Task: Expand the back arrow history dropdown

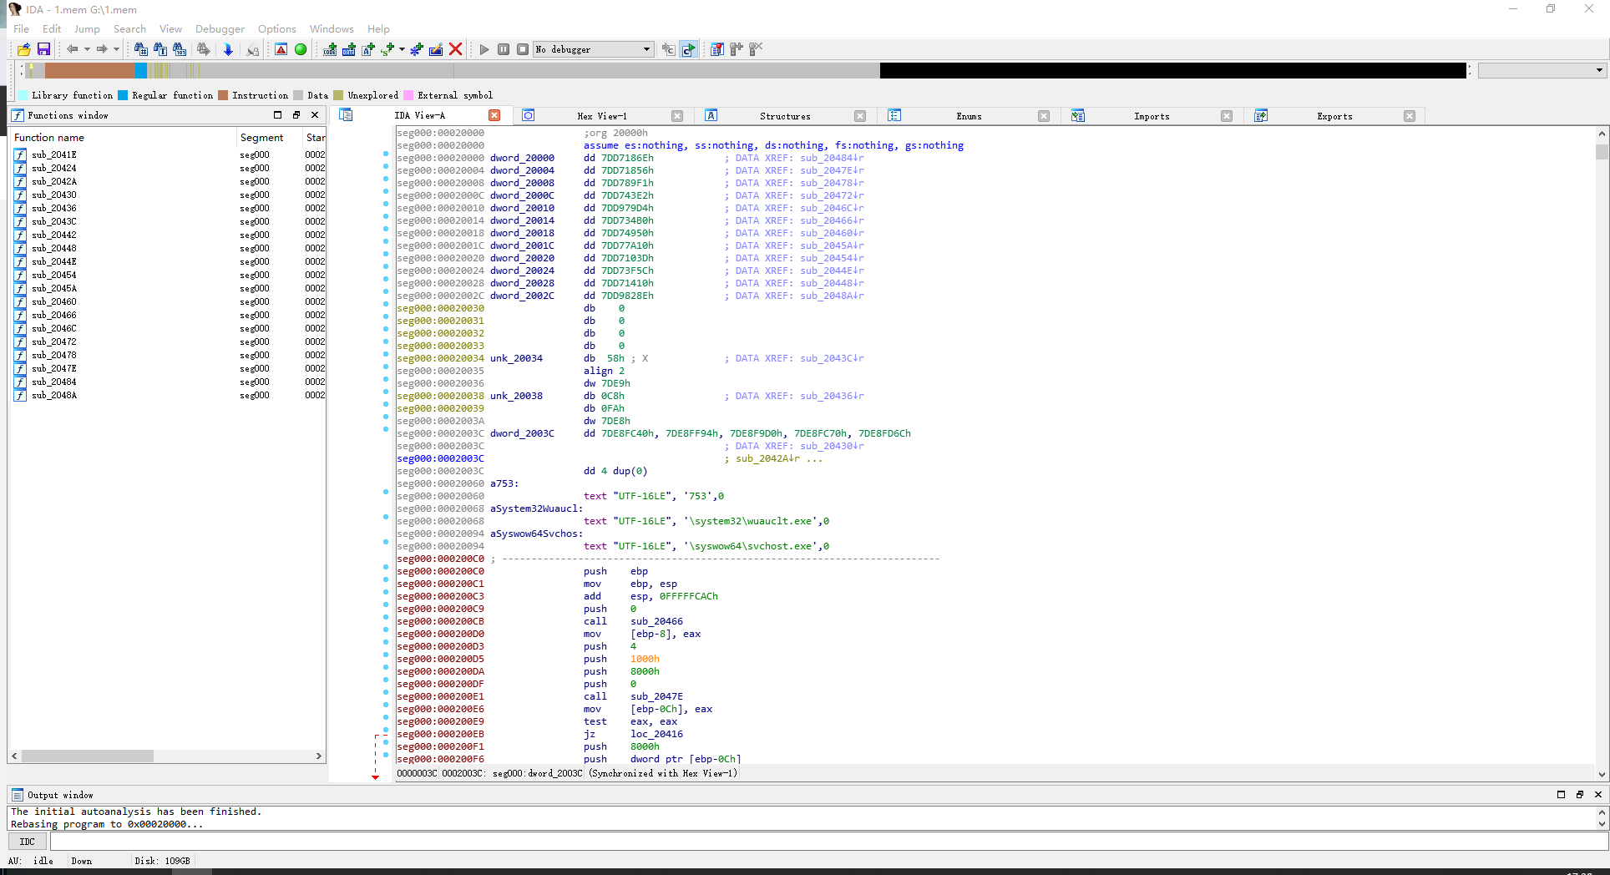Action: click(x=87, y=49)
